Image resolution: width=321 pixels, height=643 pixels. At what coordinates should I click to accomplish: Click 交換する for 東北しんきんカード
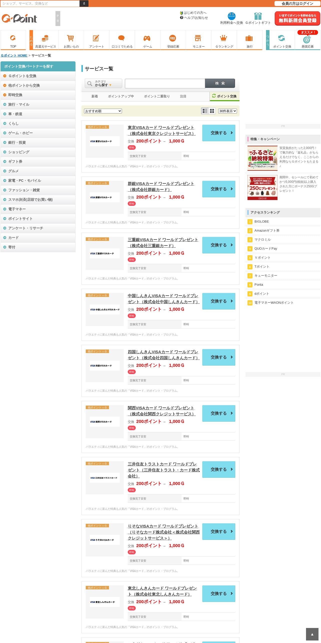[219, 594]
